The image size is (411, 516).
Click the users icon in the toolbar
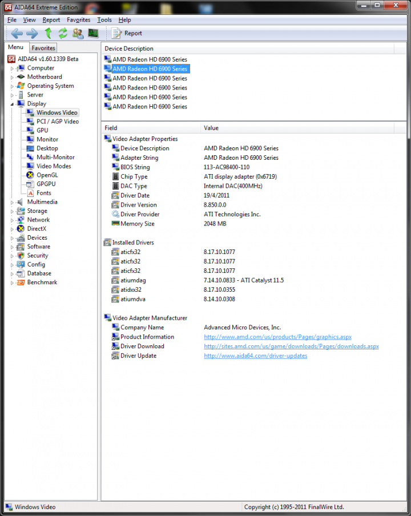78,33
